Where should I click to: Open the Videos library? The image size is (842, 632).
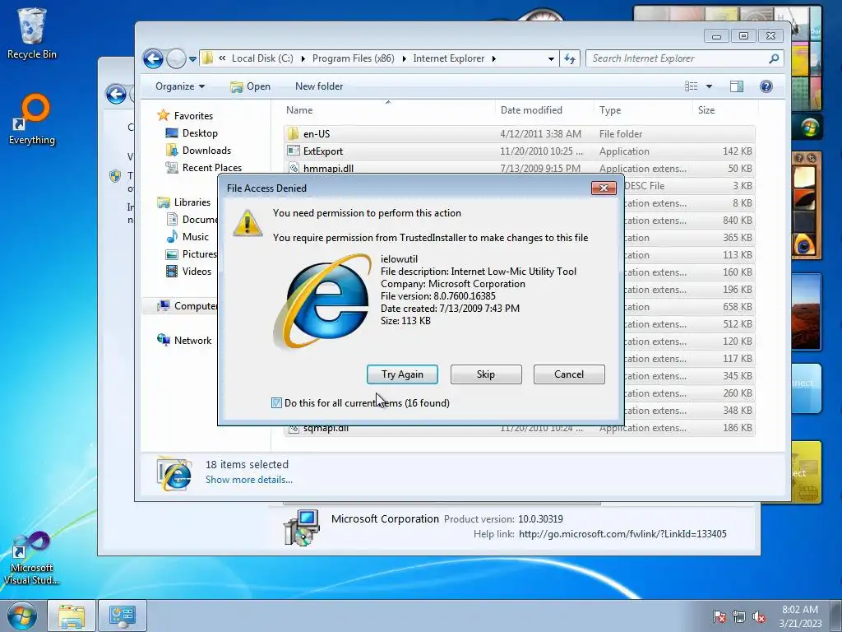197,271
